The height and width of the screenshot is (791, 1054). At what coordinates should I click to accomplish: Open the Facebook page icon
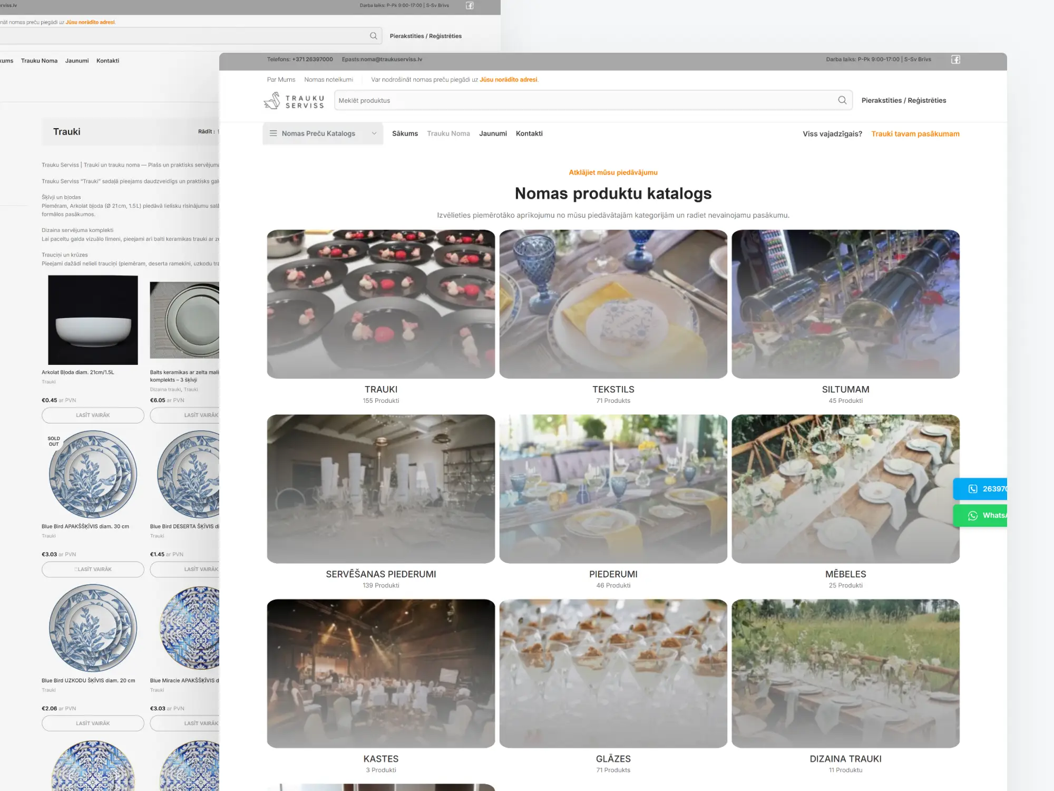955,59
